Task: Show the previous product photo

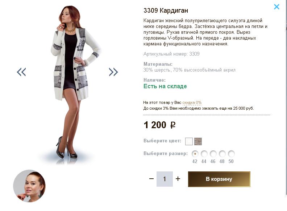Action: tap(21, 72)
